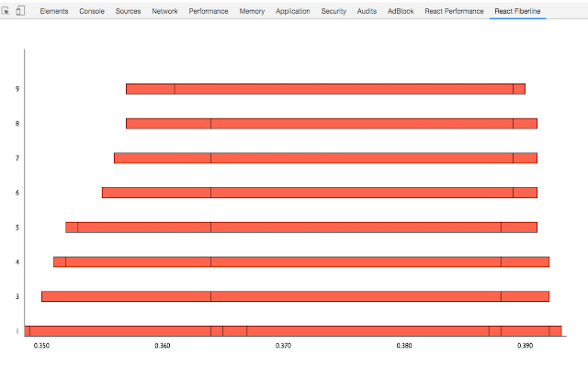Screen dimensions: 588x367
Task: Go to the Performance tab
Action: (x=208, y=11)
